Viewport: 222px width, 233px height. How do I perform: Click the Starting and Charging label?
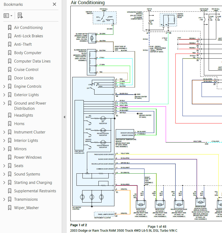33,183
